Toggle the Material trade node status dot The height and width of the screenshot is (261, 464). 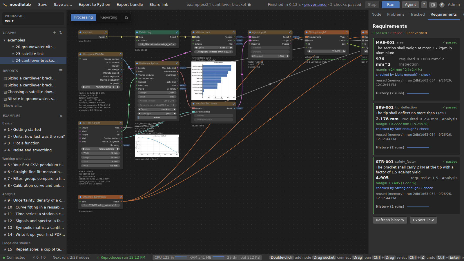tap(193, 32)
